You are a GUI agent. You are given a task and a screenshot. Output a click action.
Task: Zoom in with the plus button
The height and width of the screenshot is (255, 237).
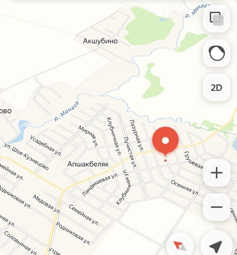click(217, 173)
